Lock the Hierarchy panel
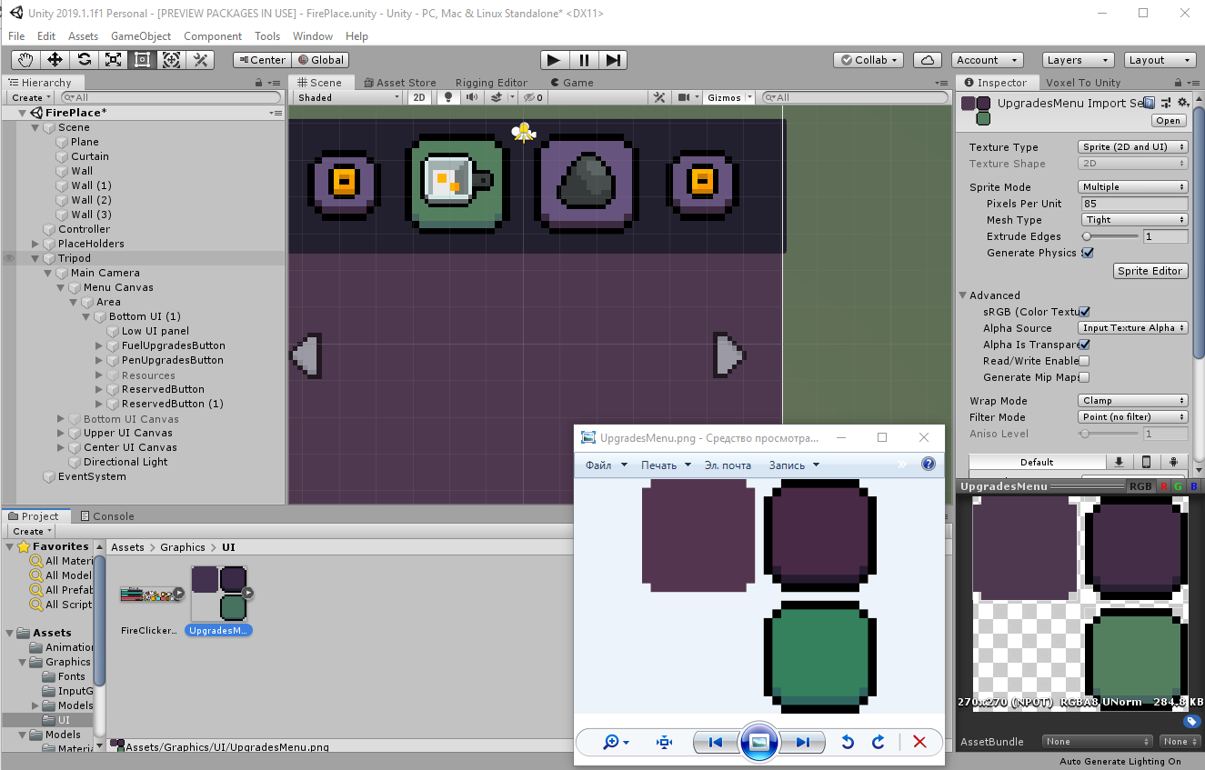Image resolution: width=1205 pixels, height=770 pixels. coord(260,83)
